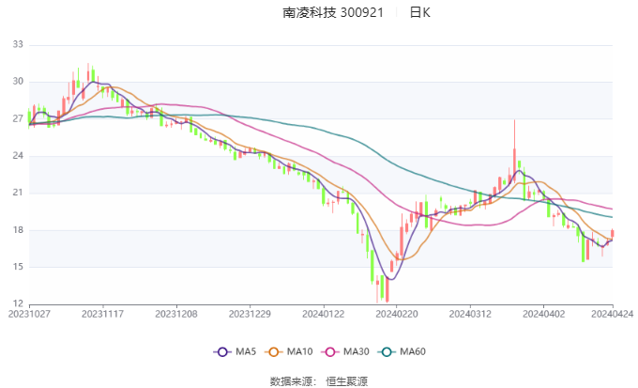
Task: Hide the MA10 line via its label
Action: pyautogui.click(x=299, y=351)
